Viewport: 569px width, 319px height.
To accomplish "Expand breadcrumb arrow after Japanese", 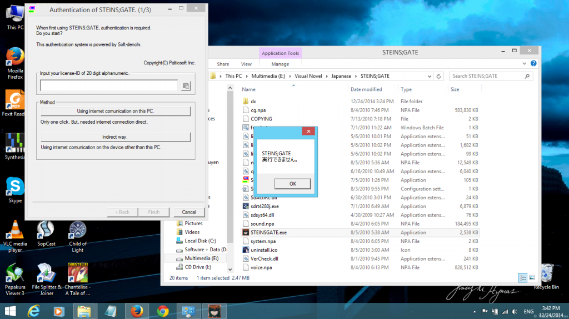I will 356,76.
